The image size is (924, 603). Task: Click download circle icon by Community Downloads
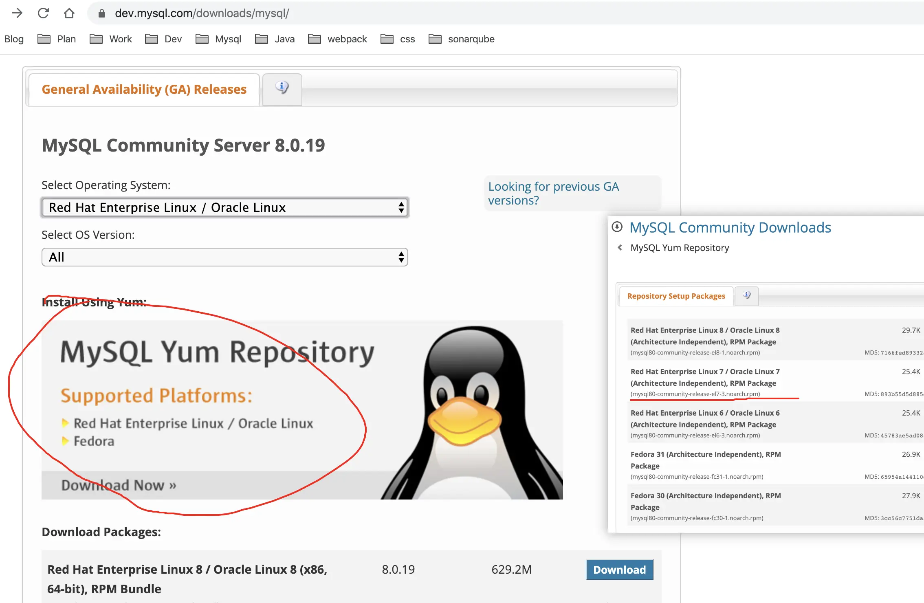coord(617,227)
